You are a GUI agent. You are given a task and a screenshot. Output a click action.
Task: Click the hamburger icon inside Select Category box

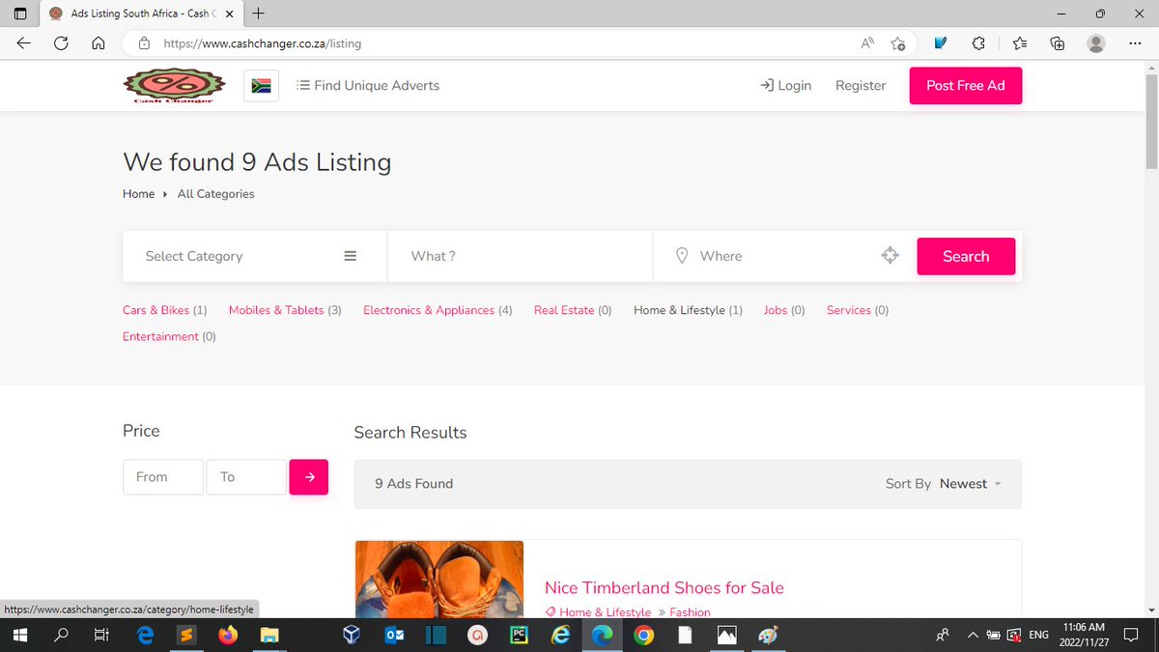click(350, 255)
